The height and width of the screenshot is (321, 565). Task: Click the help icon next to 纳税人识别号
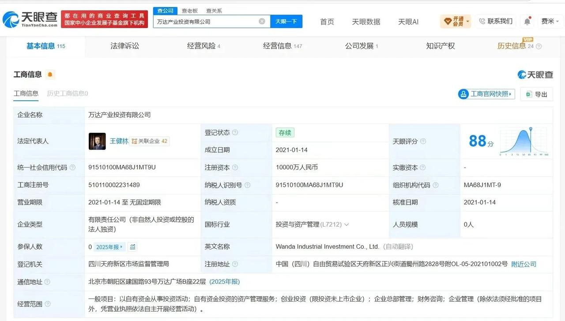click(247, 185)
